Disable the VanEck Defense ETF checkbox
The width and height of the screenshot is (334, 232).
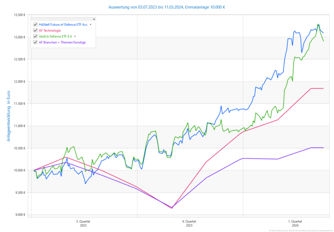[x=35, y=36]
